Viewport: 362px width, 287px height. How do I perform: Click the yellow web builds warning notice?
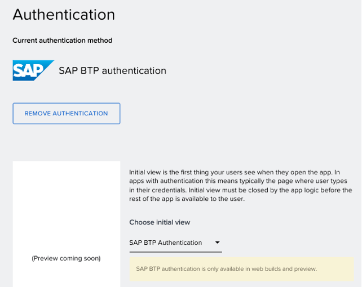point(241,269)
